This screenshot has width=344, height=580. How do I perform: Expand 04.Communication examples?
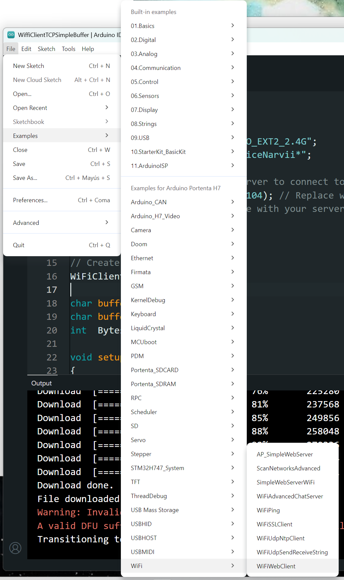point(183,68)
